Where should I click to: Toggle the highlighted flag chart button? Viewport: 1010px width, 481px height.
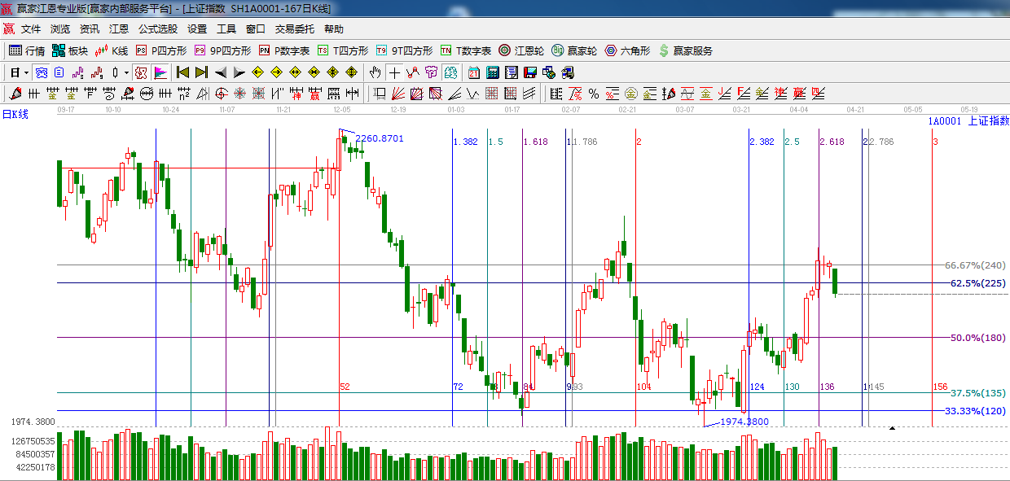[160, 72]
